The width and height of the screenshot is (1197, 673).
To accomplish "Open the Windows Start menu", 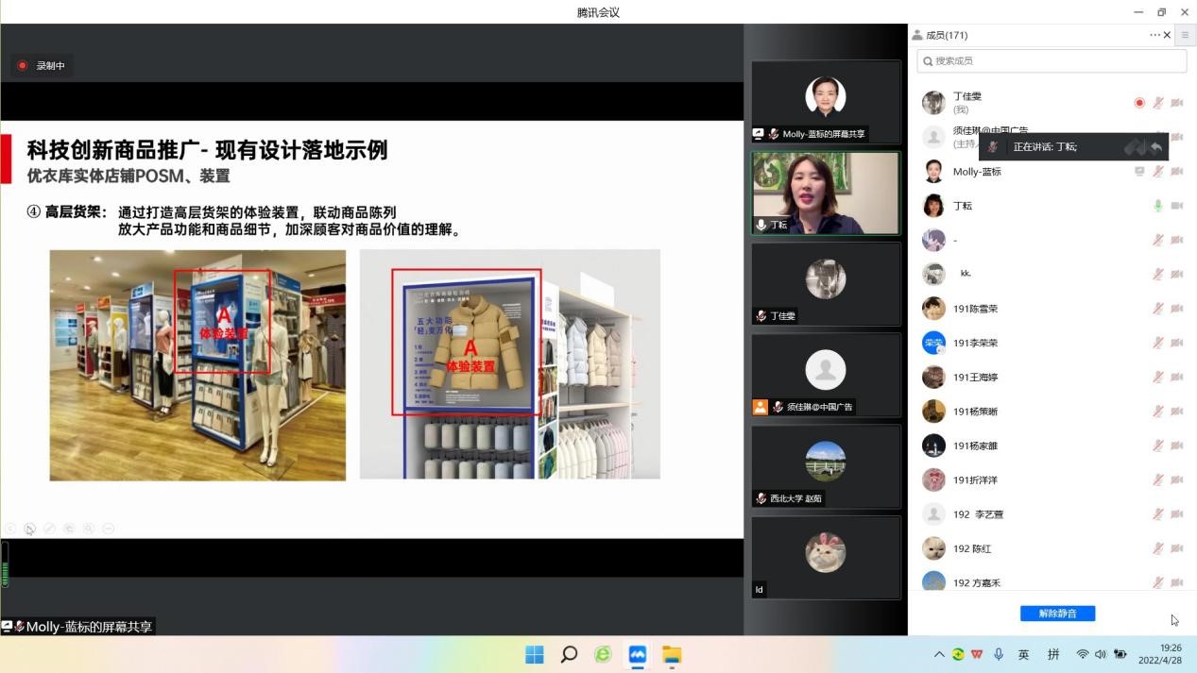I will 535,654.
